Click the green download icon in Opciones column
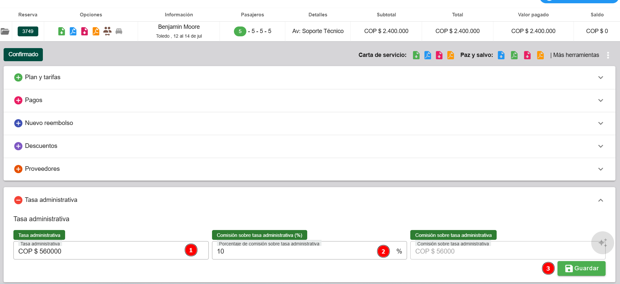 [62, 31]
